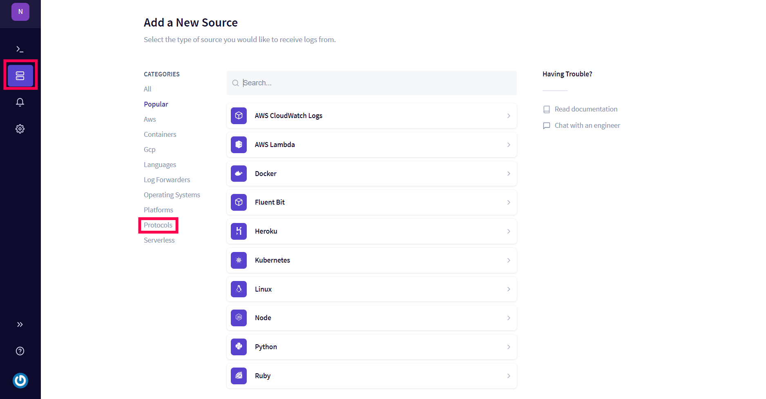Open the AWS CloudWatch Logs chevron
766x399 pixels.
pyautogui.click(x=509, y=116)
